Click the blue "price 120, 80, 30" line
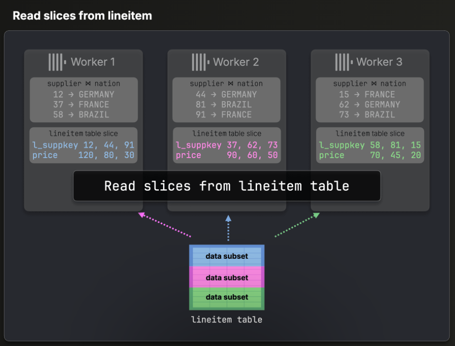 pos(83,155)
